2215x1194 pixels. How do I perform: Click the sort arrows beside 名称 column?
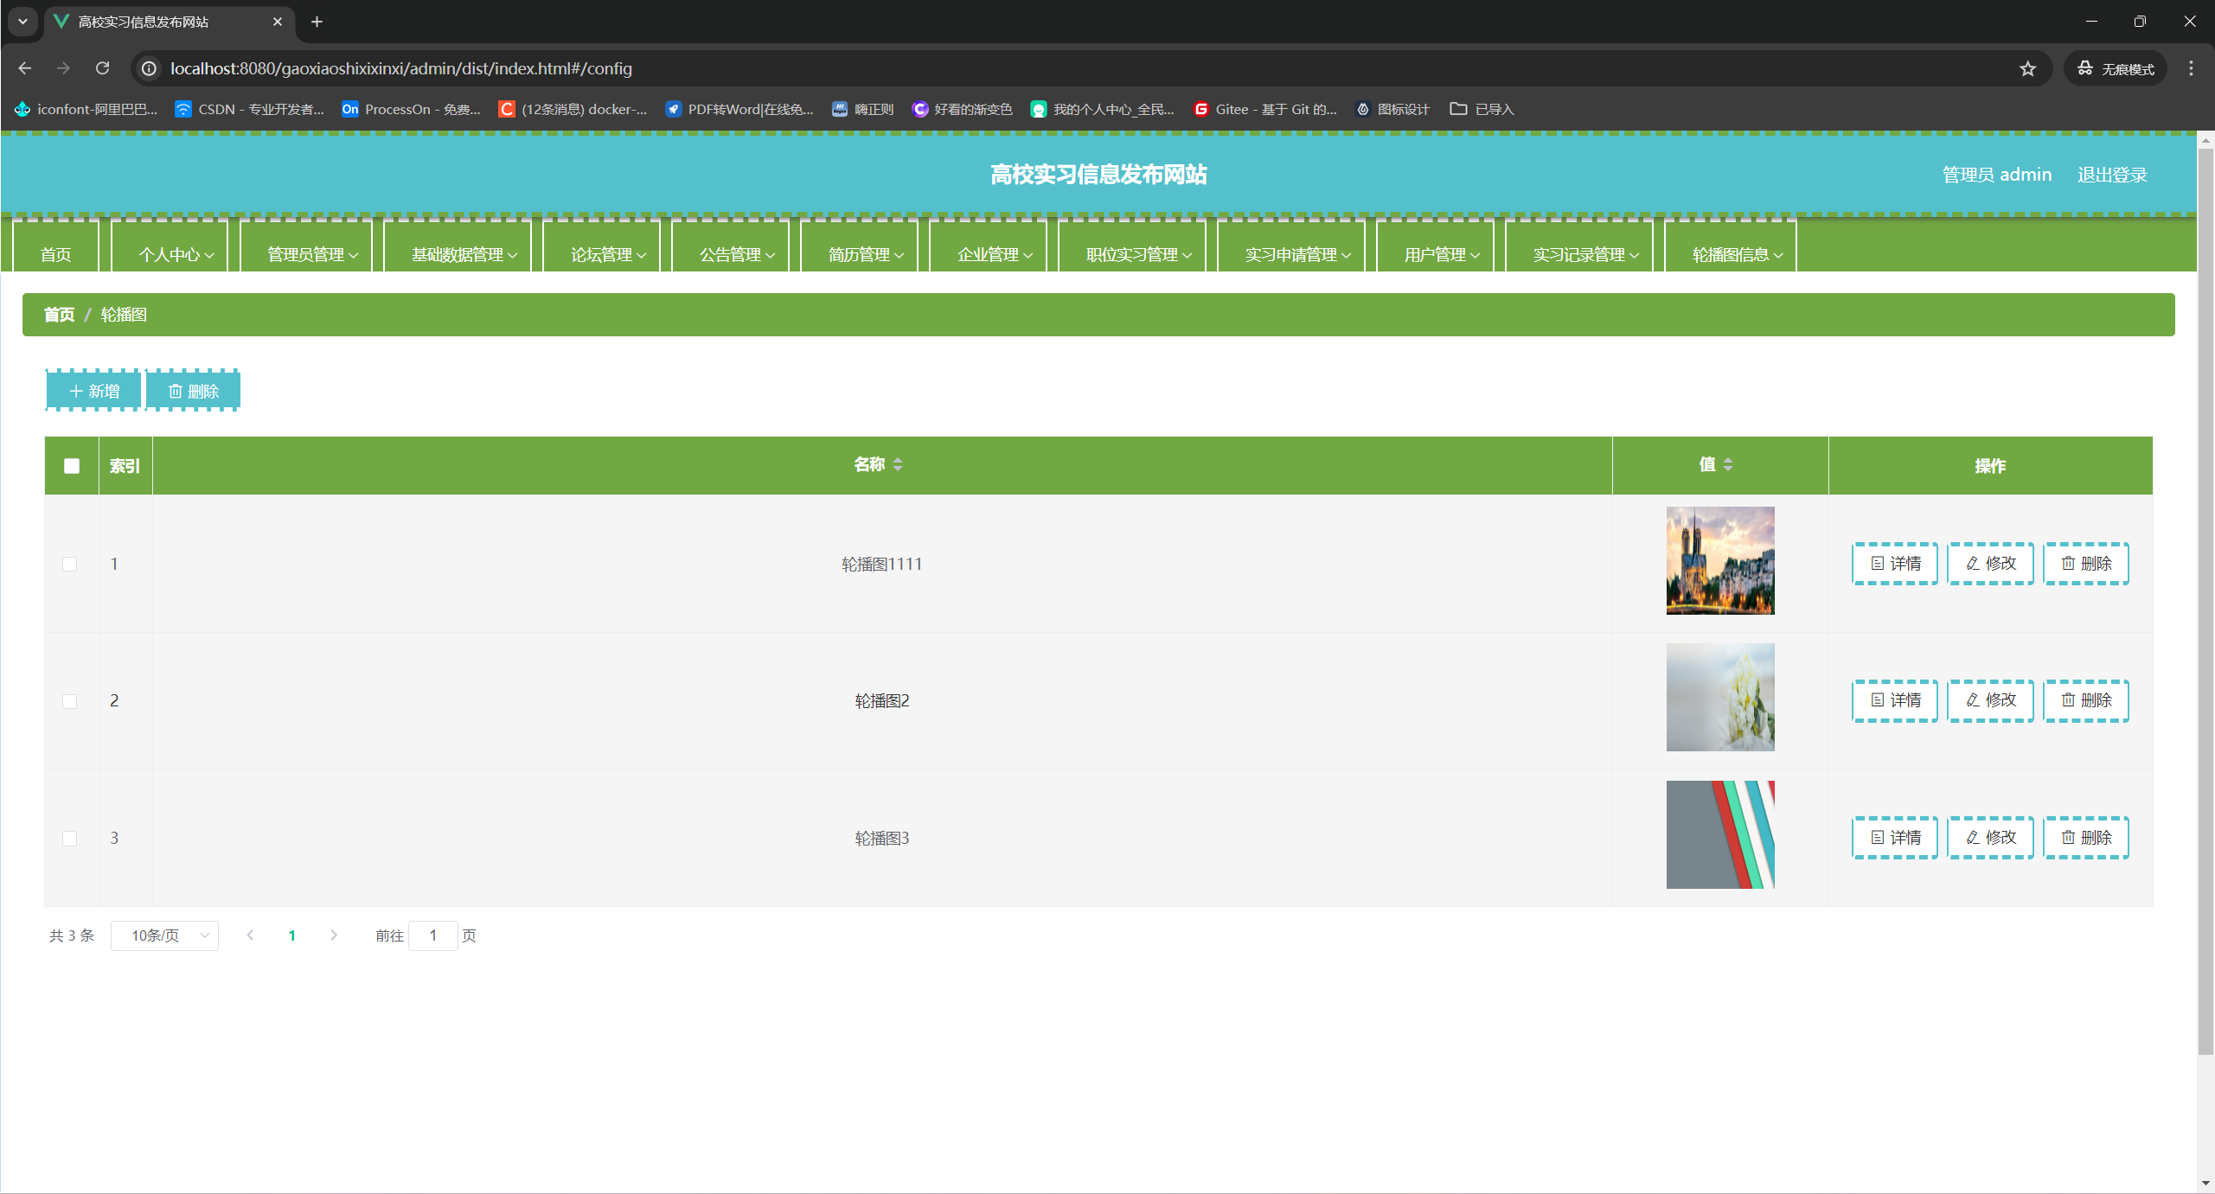(898, 465)
